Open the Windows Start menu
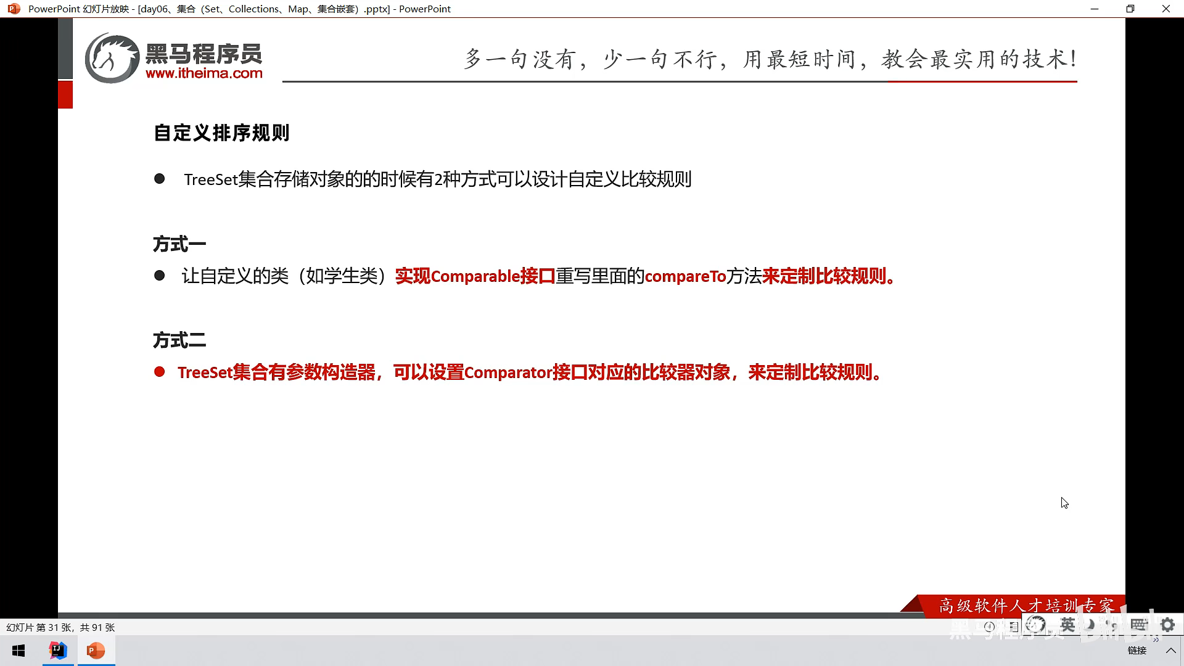The height and width of the screenshot is (666, 1184). click(18, 651)
